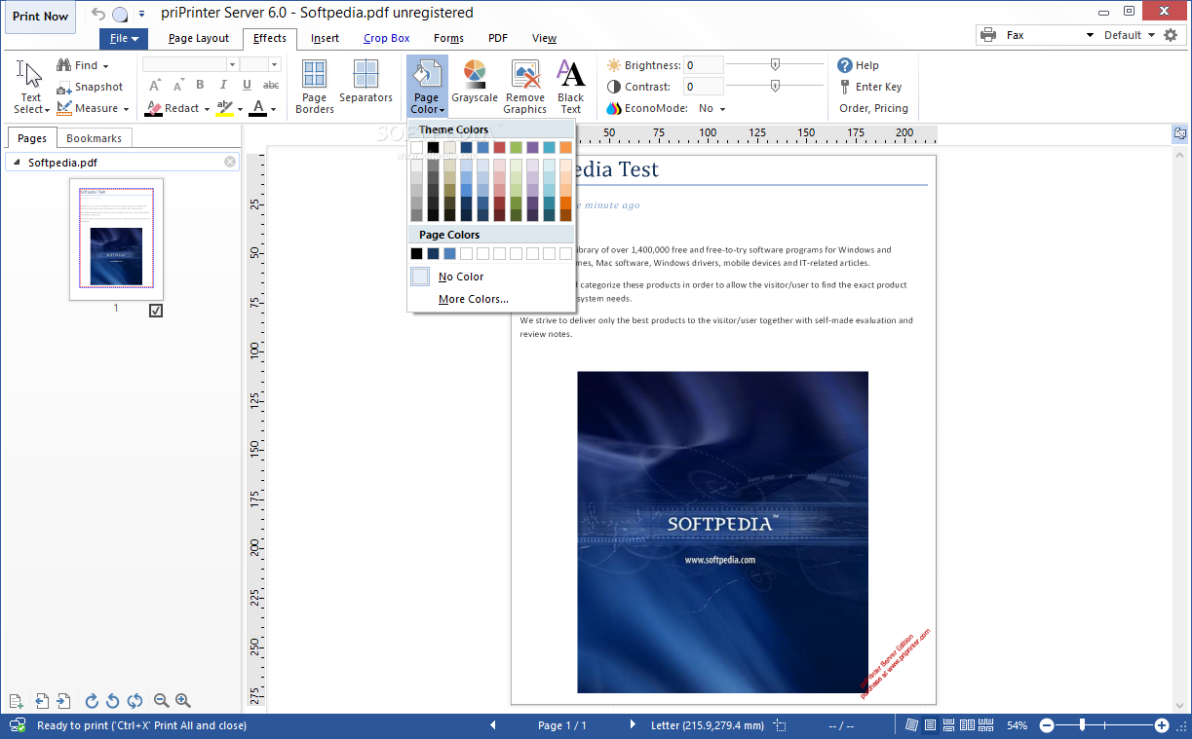This screenshot has height=739, width=1192.
Task: Toggle strikethrough abc formatting
Action: coord(271,86)
